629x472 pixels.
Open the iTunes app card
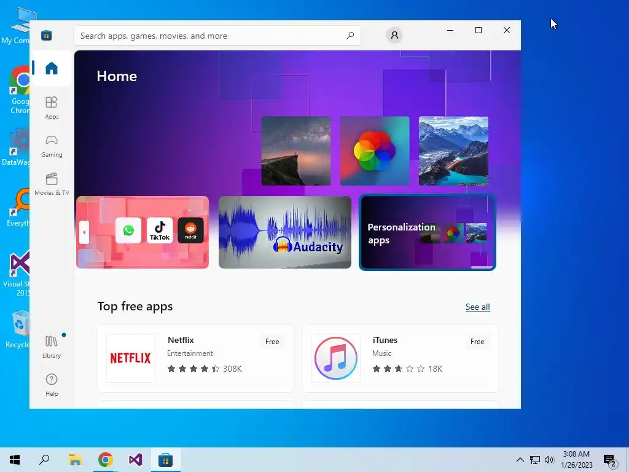point(400,358)
